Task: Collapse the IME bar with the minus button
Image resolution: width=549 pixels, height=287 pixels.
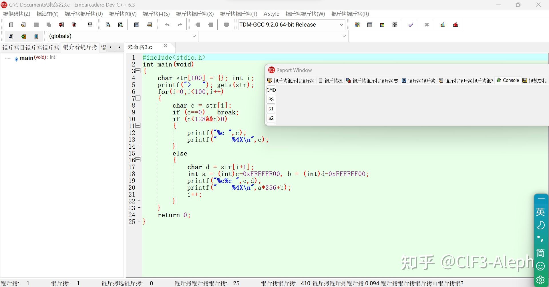Action: pyautogui.click(x=541, y=198)
